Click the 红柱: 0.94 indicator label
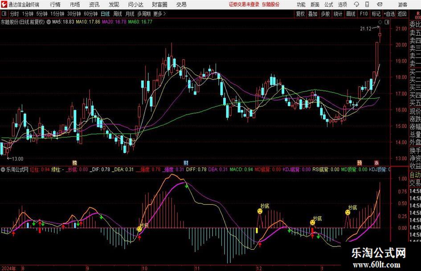This screenshot has height=271, width=421. [x=40, y=170]
